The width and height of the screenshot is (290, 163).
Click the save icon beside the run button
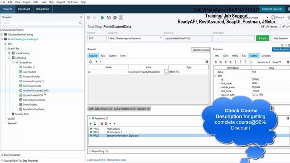109,18
